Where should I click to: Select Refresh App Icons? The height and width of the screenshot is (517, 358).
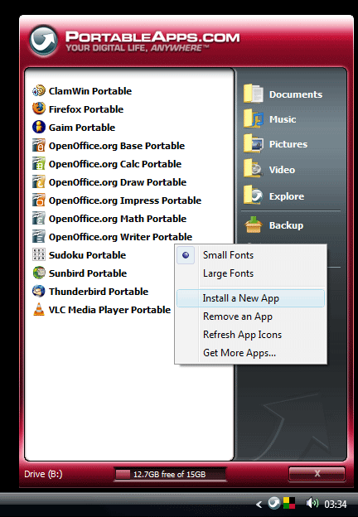click(x=251, y=335)
